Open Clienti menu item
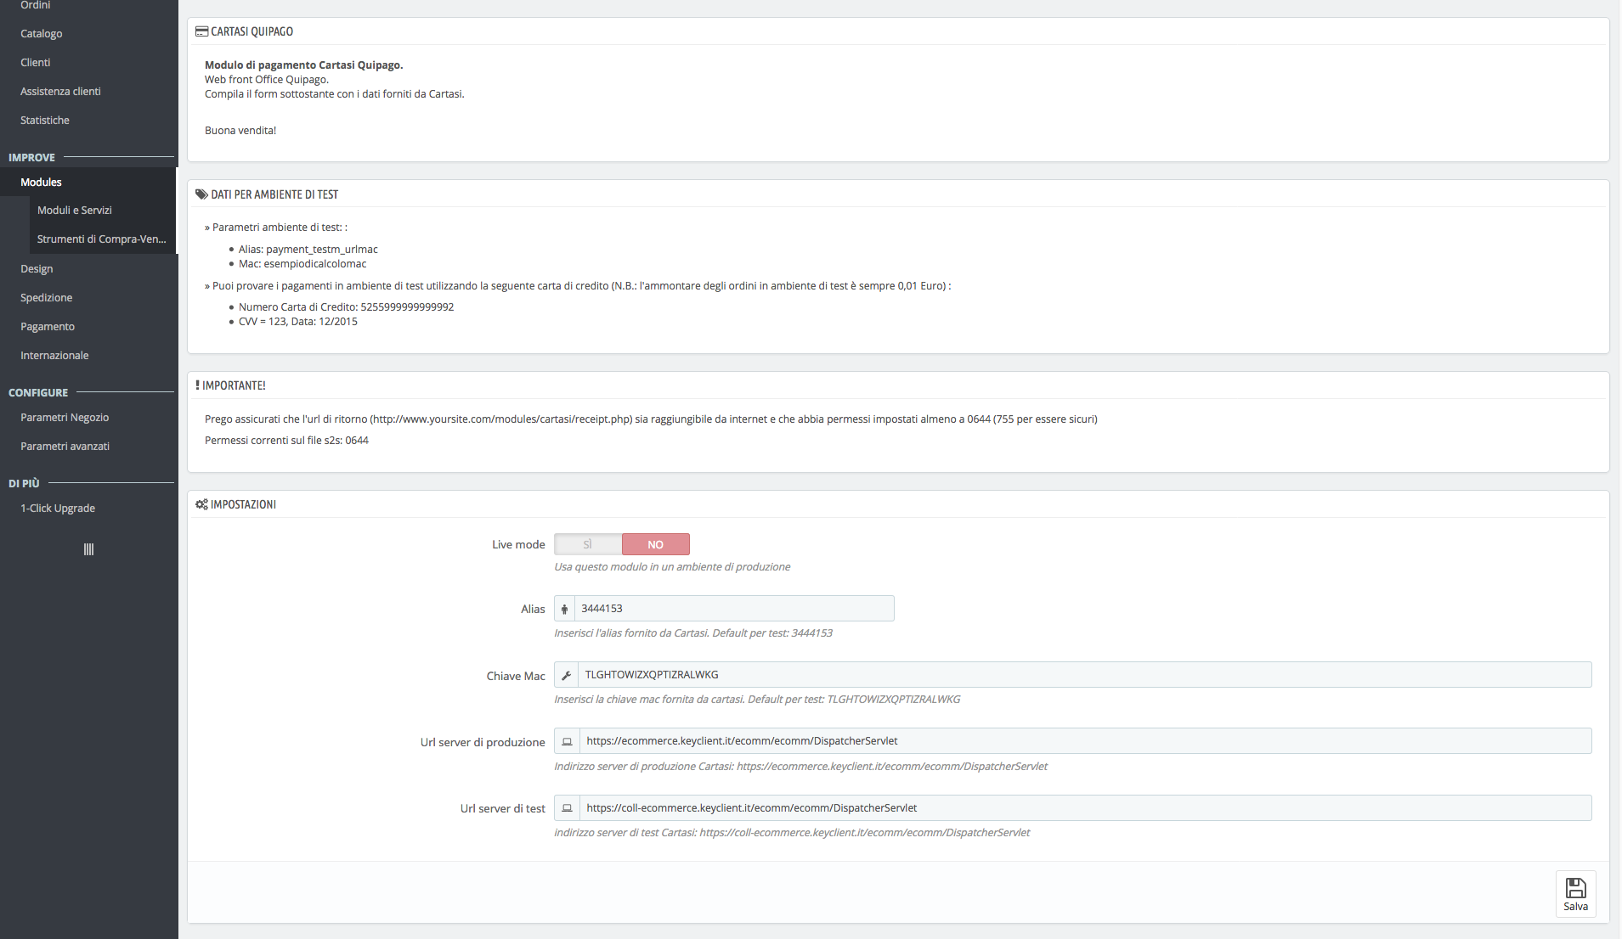 tap(36, 63)
